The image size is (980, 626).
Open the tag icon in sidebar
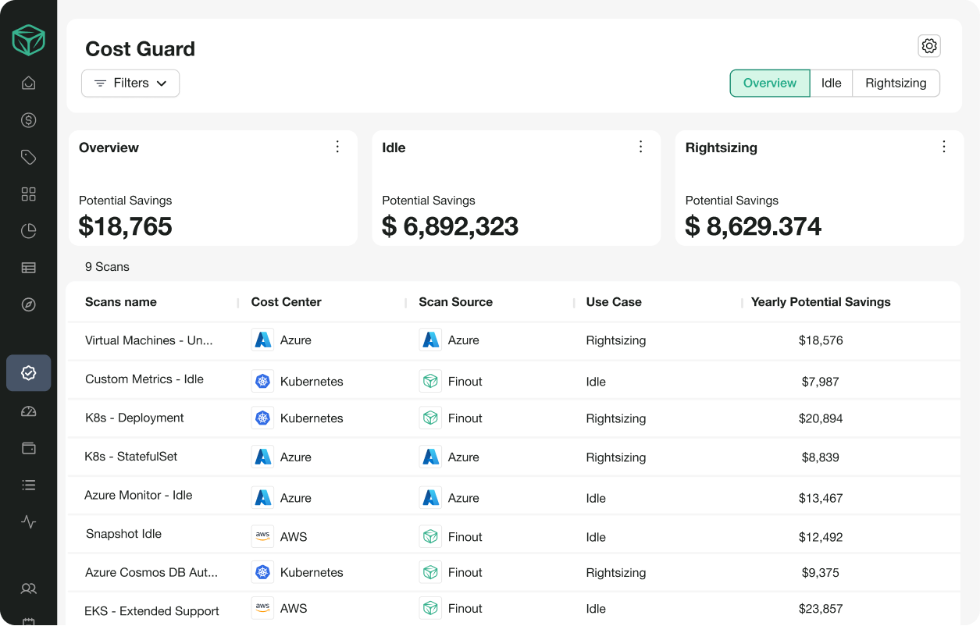[29, 158]
